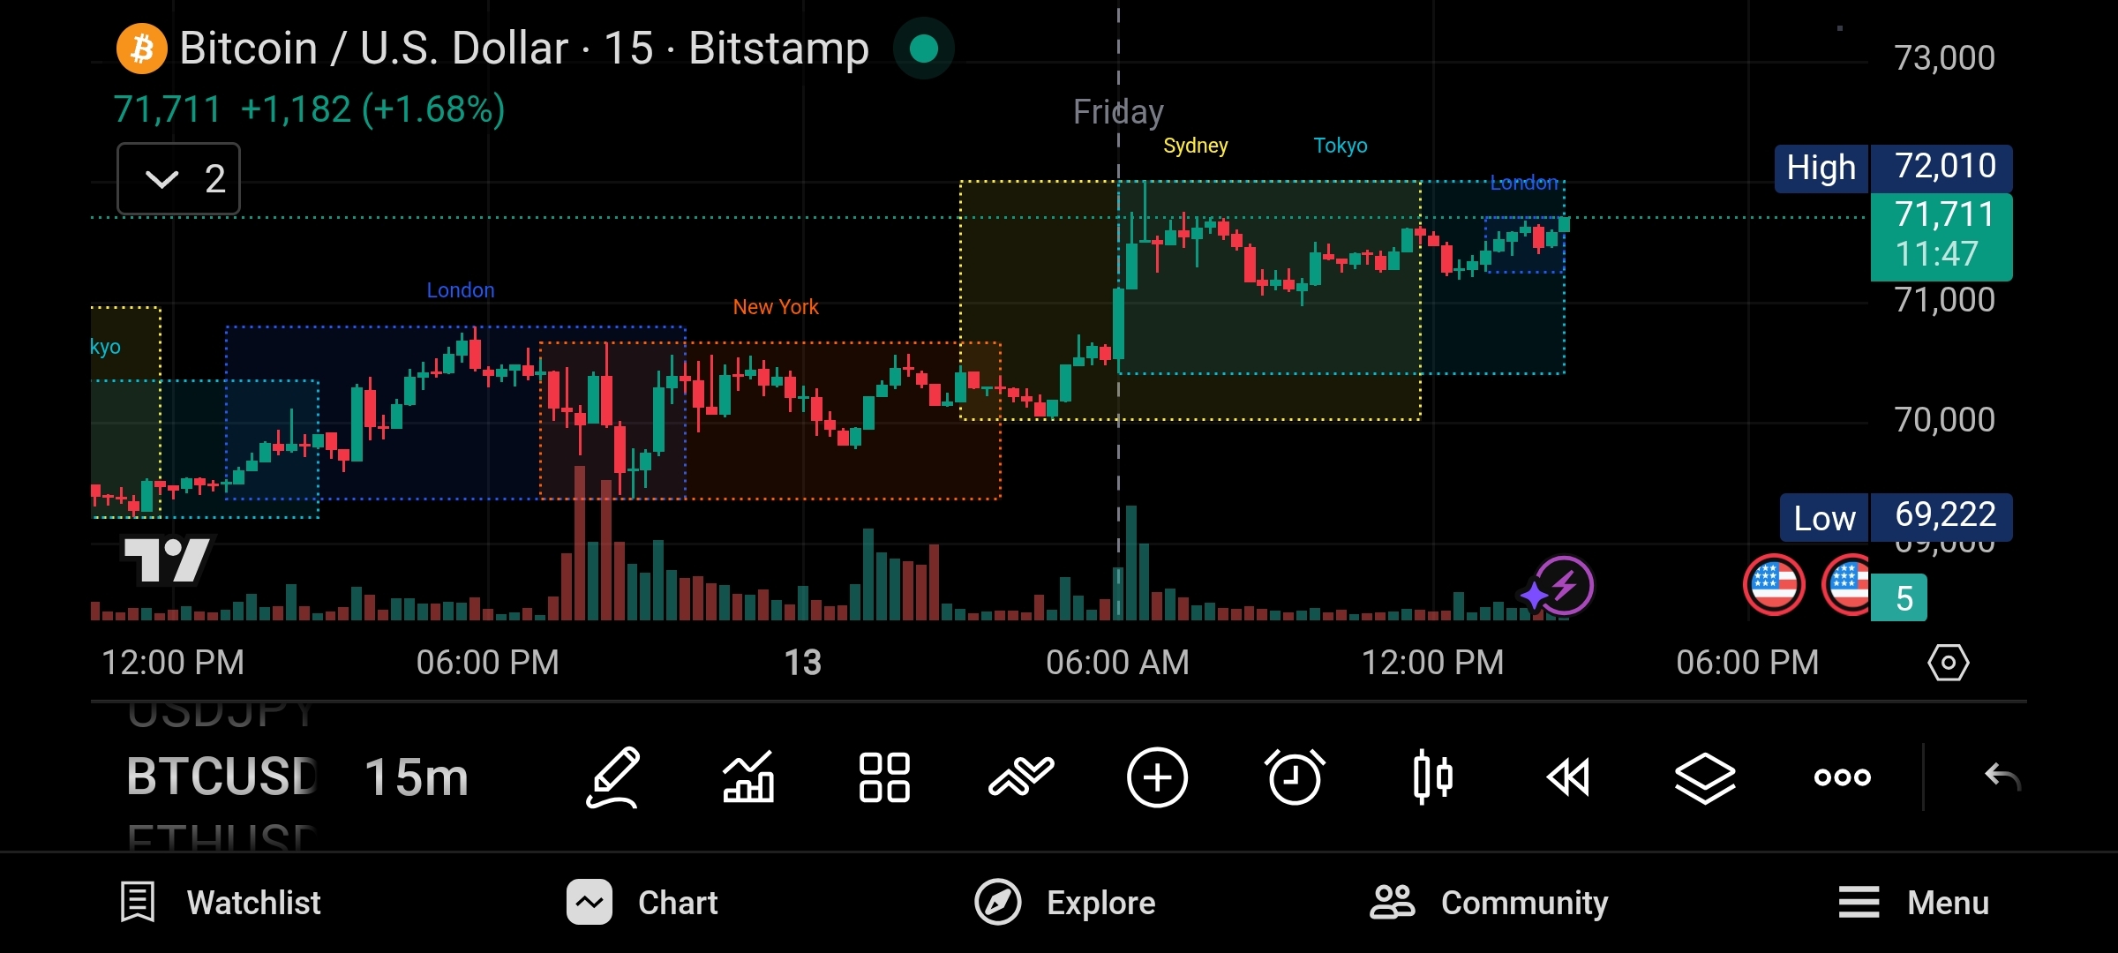Create a price alert clock icon
The width and height of the screenshot is (2118, 953).
tap(1295, 777)
